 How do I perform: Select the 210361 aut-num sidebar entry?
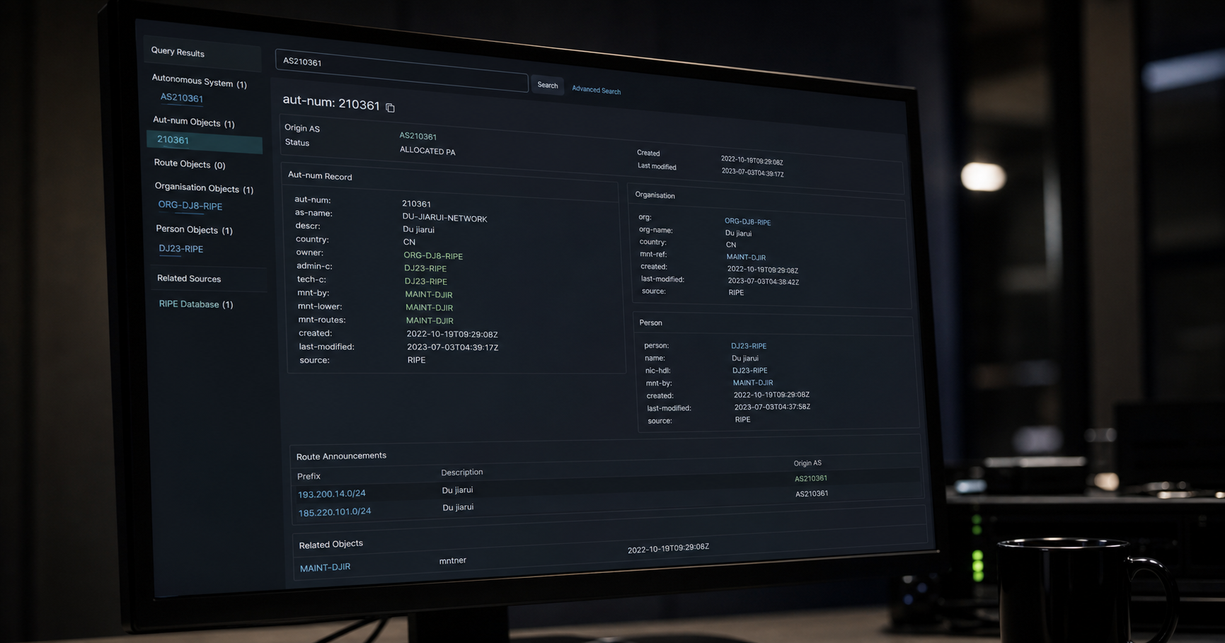[x=205, y=141]
